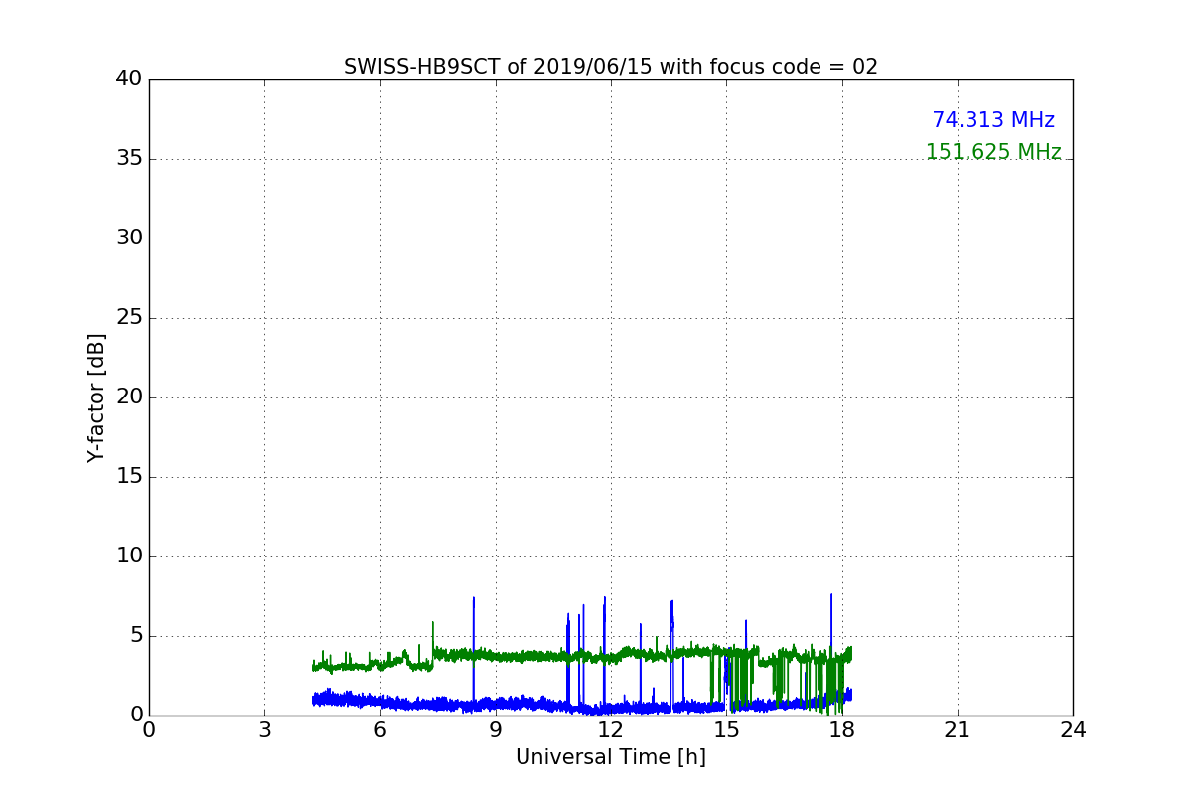
Task: Click the 10 tick label on Y-axis
Action: point(128,556)
